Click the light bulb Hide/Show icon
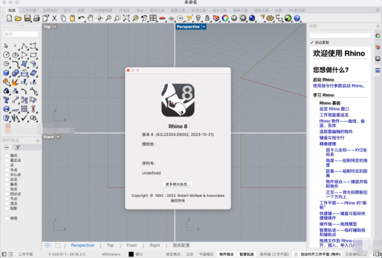Viewport: 382px width, 258px height. coord(198,18)
